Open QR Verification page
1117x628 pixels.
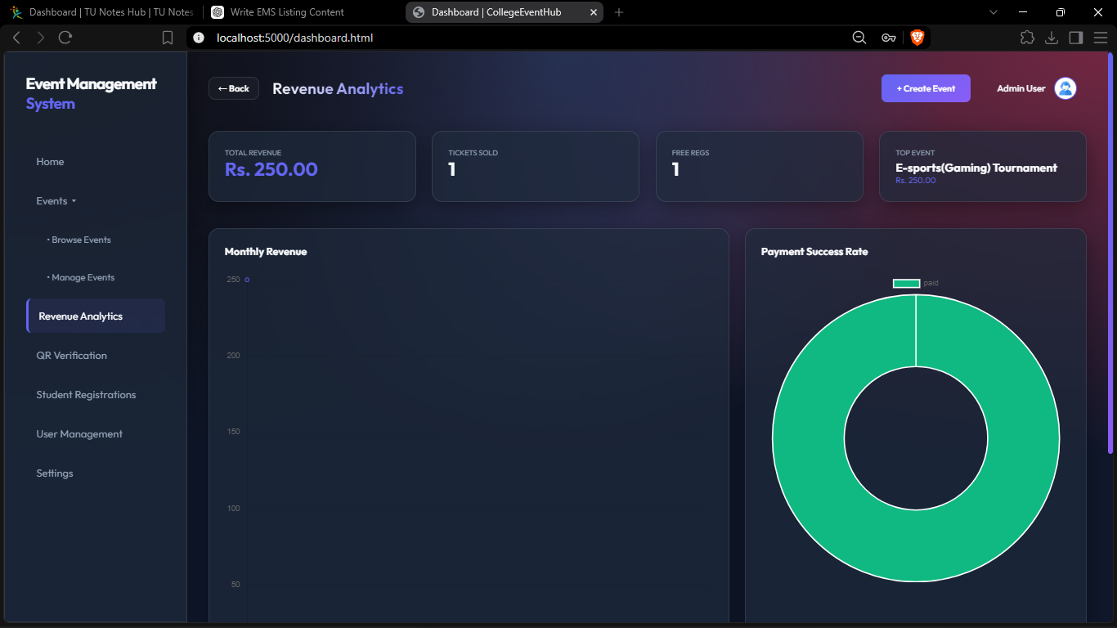pyautogui.click(x=72, y=356)
